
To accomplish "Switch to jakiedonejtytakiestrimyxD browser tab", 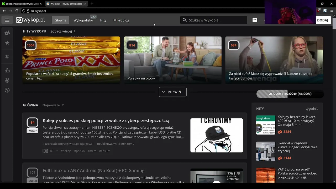I will 22,4.
